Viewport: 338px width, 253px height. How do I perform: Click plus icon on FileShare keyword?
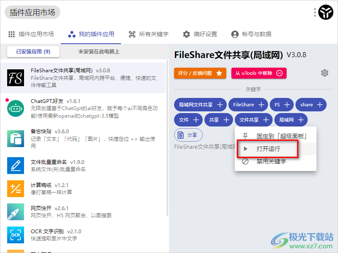click(x=261, y=105)
